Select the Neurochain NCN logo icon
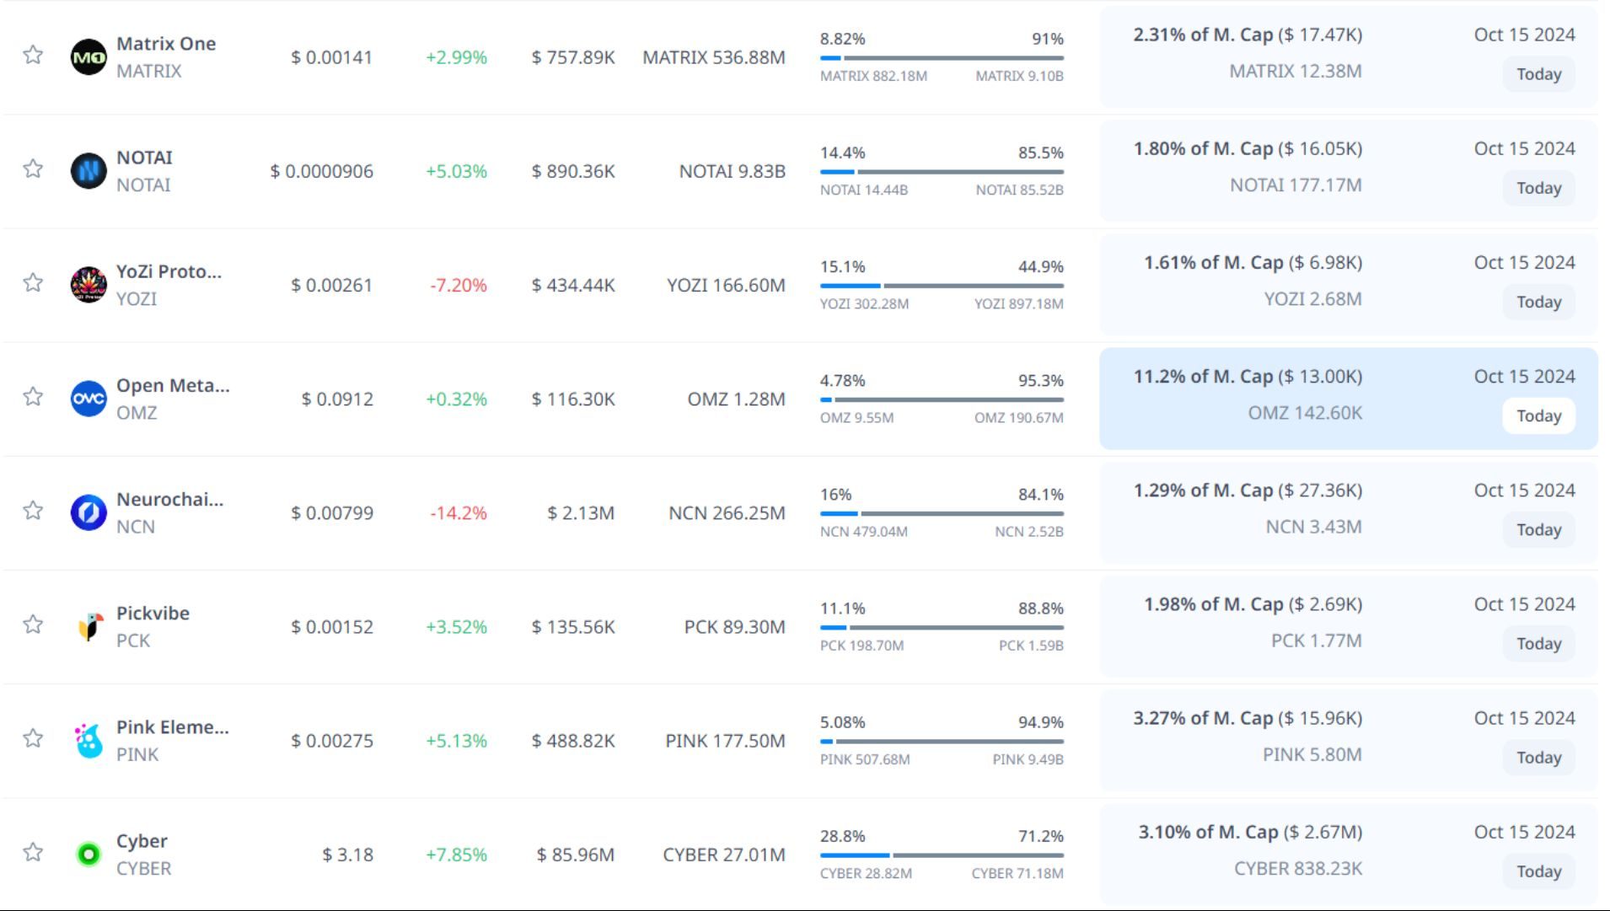Screen dimensions: 1610x911 [x=89, y=512]
